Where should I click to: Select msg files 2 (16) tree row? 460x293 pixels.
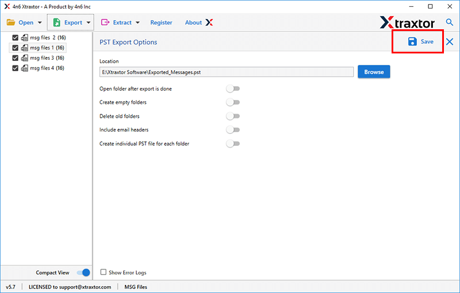pos(39,37)
